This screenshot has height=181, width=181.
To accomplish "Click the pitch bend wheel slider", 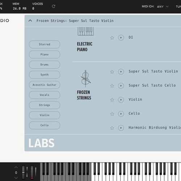I will tap(23, 172).
